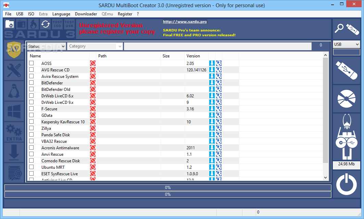Click the search text field beside Category

tap(218, 46)
